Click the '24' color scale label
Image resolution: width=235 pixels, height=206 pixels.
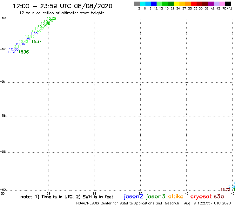[178, 9]
